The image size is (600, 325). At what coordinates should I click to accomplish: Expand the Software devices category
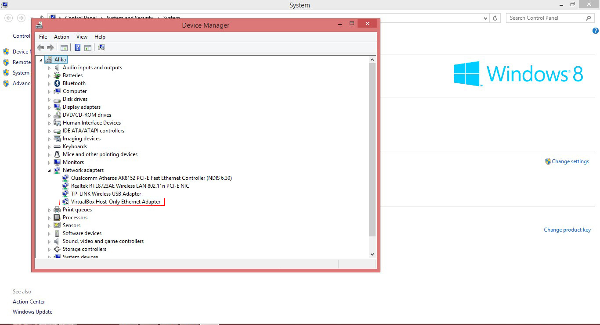[50, 234]
